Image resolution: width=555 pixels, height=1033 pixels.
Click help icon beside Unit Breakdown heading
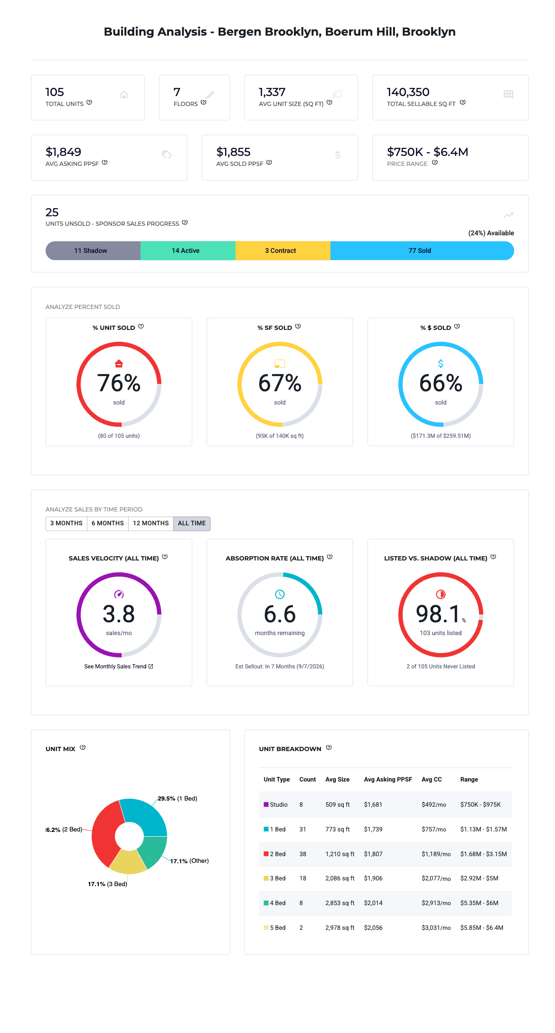click(x=329, y=747)
